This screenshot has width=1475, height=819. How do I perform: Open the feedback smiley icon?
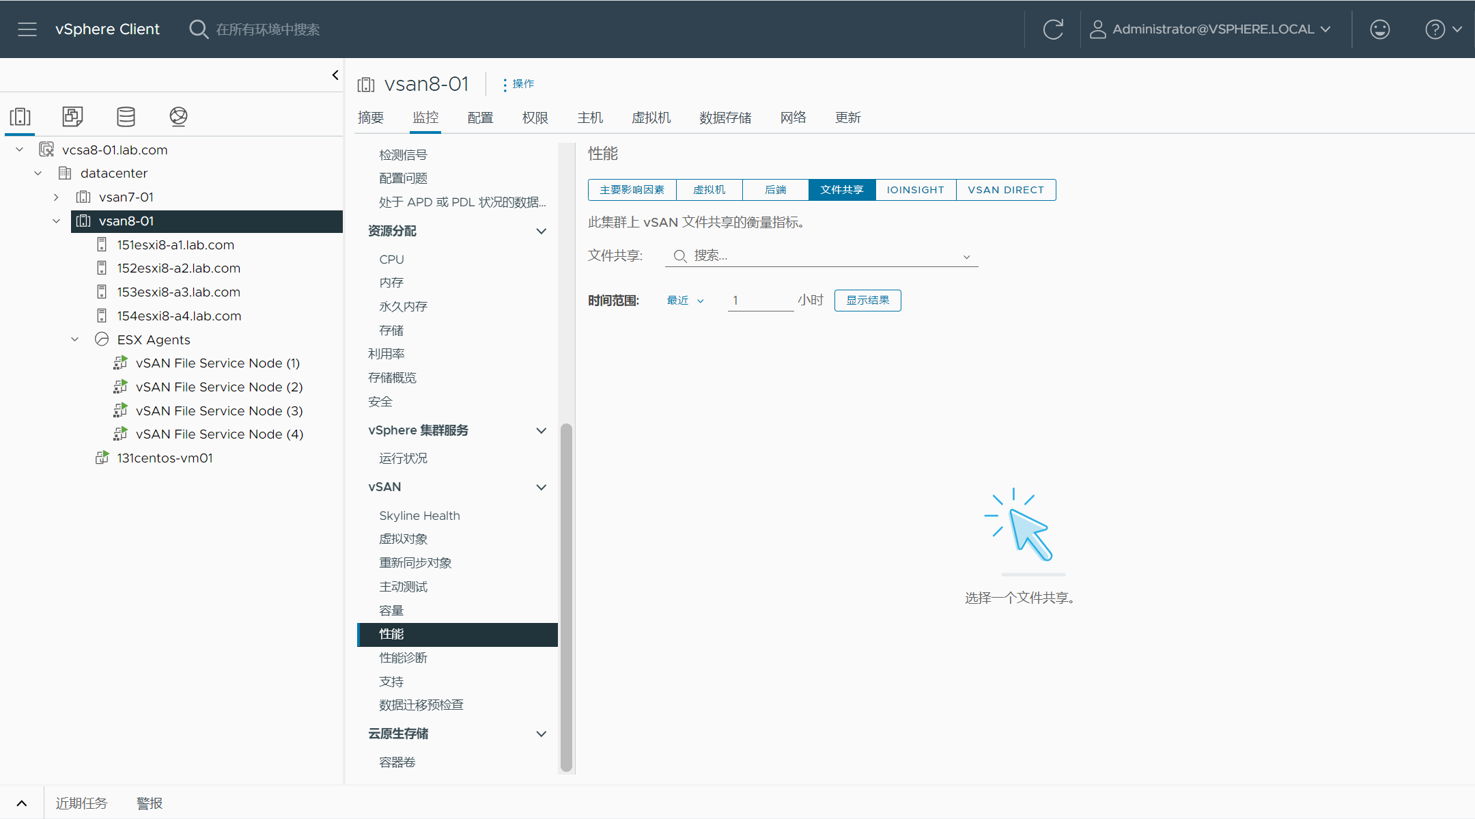[x=1380, y=29]
